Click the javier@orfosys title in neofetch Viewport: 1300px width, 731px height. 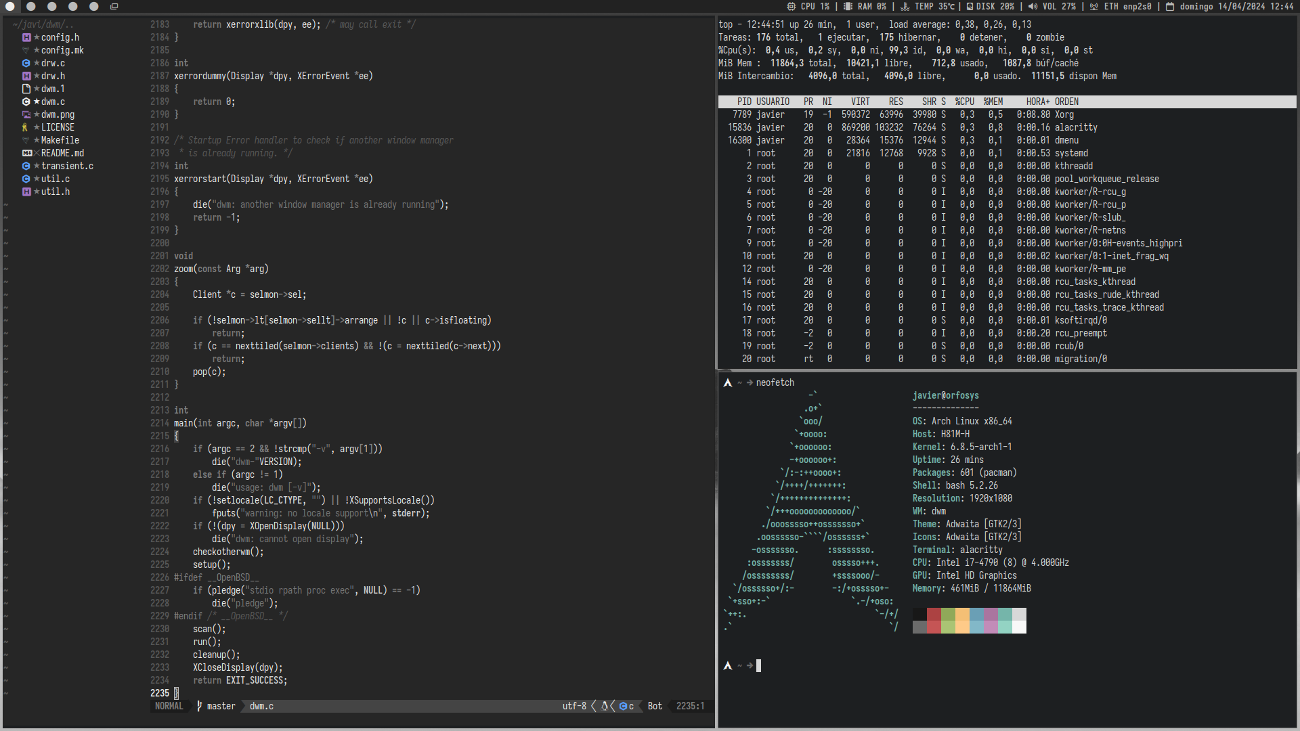[945, 395]
